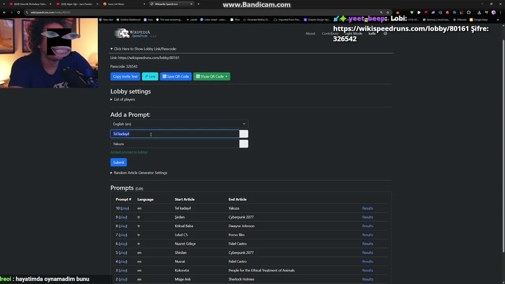Bookmark this page with the star icon
Image resolution: width=505 pixels, height=284 pixels.
coord(388,12)
